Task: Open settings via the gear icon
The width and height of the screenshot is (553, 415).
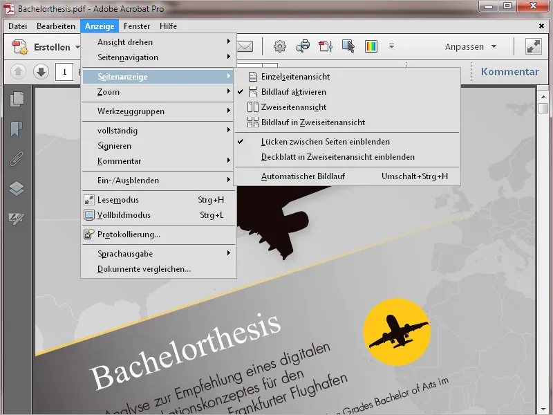Action: pyautogui.click(x=280, y=46)
